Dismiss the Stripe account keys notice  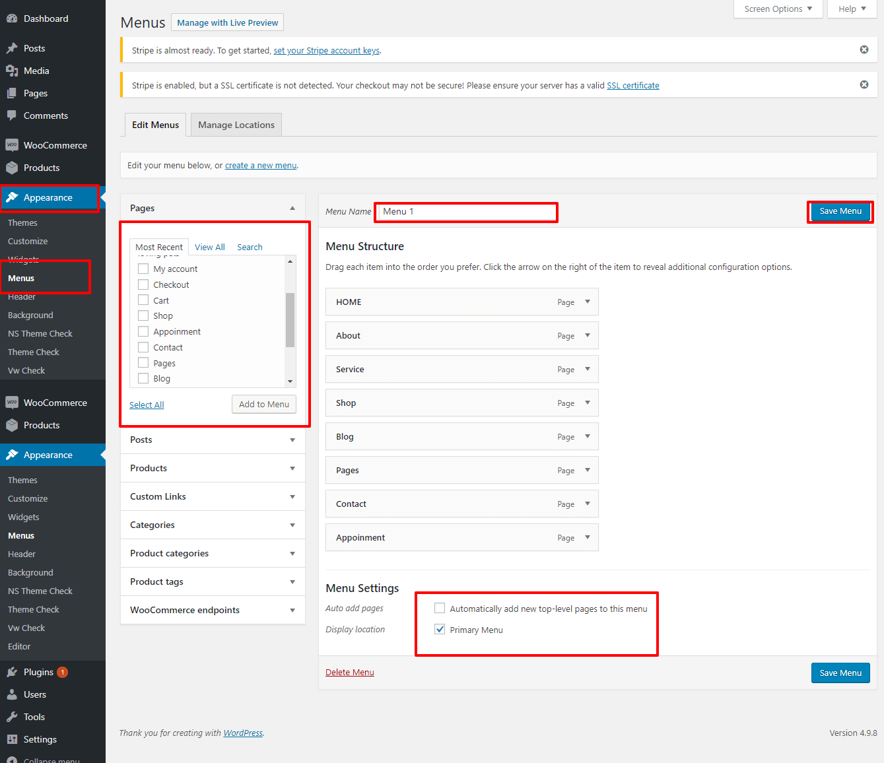coord(864,50)
